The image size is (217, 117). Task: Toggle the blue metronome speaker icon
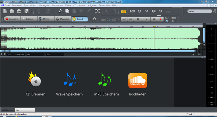(x=167, y=21)
